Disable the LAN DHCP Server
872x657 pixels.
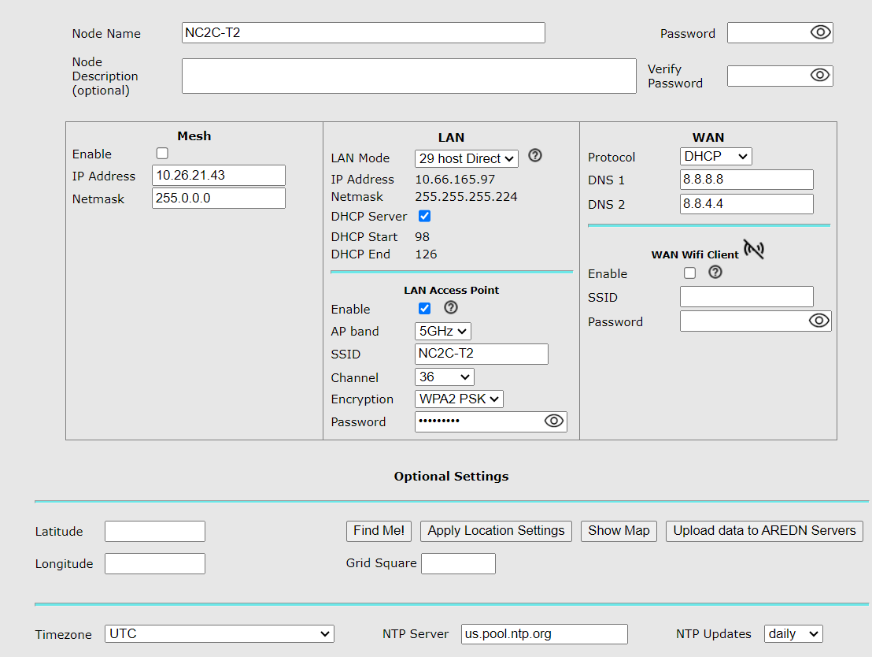tap(424, 215)
